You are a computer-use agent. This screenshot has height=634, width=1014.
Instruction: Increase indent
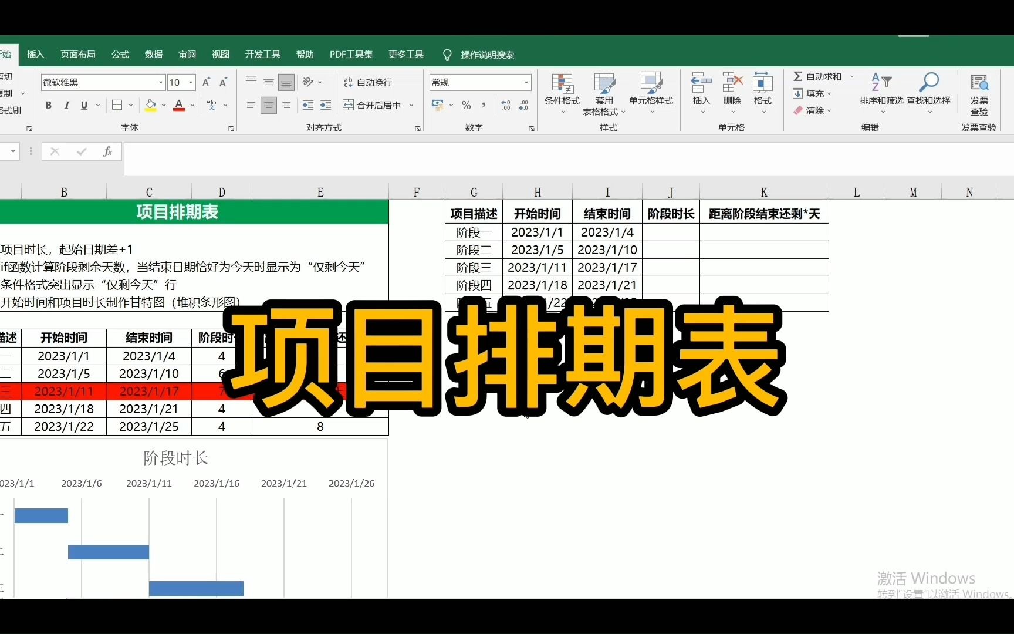point(326,105)
